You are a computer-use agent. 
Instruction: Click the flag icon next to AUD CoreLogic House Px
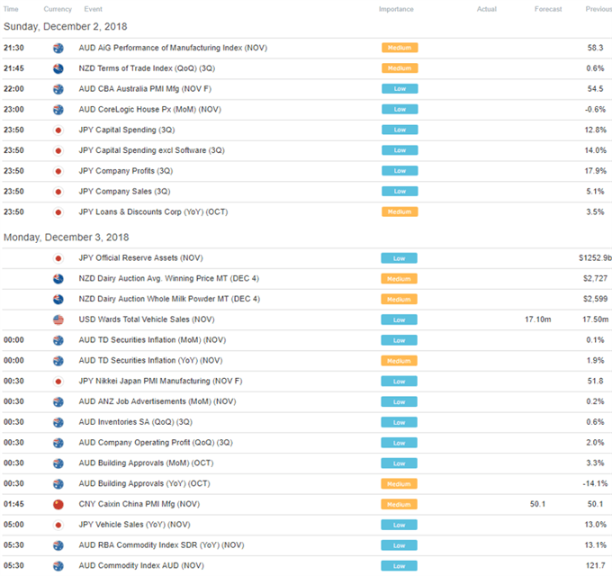click(x=58, y=110)
